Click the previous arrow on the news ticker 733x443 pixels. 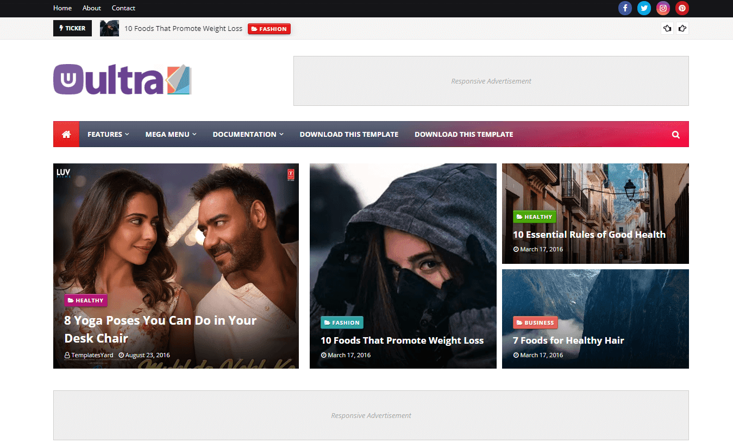coord(667,28)
